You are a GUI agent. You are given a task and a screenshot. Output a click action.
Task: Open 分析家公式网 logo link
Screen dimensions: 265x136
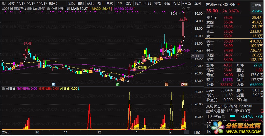236,127
